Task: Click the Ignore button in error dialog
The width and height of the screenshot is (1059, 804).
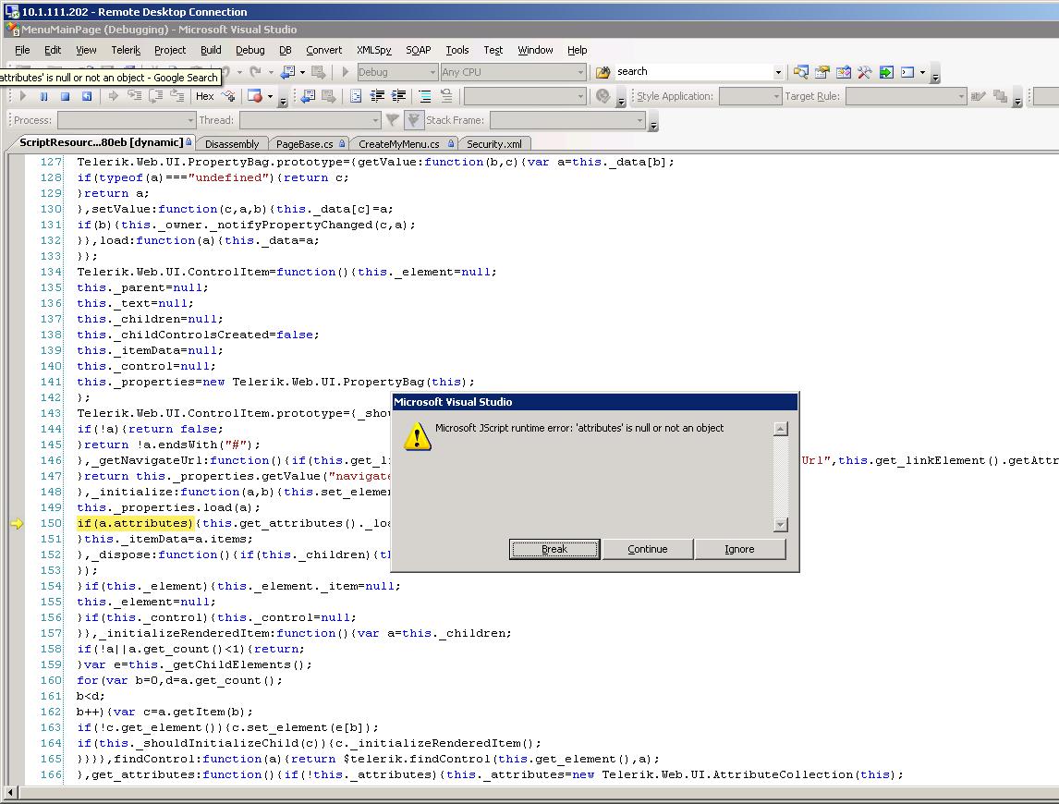Action: click(739, 549)
